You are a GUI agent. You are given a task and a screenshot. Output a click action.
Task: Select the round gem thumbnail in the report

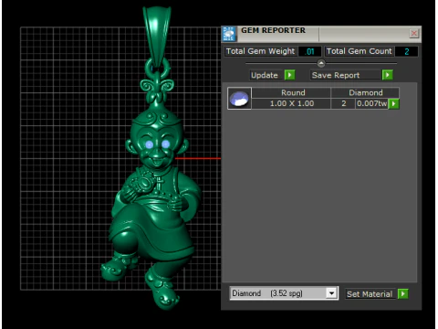pos(239,99)
